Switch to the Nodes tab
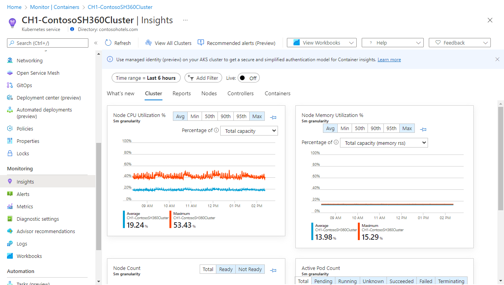Screen dimensions: 504x285 pos(209,93)
